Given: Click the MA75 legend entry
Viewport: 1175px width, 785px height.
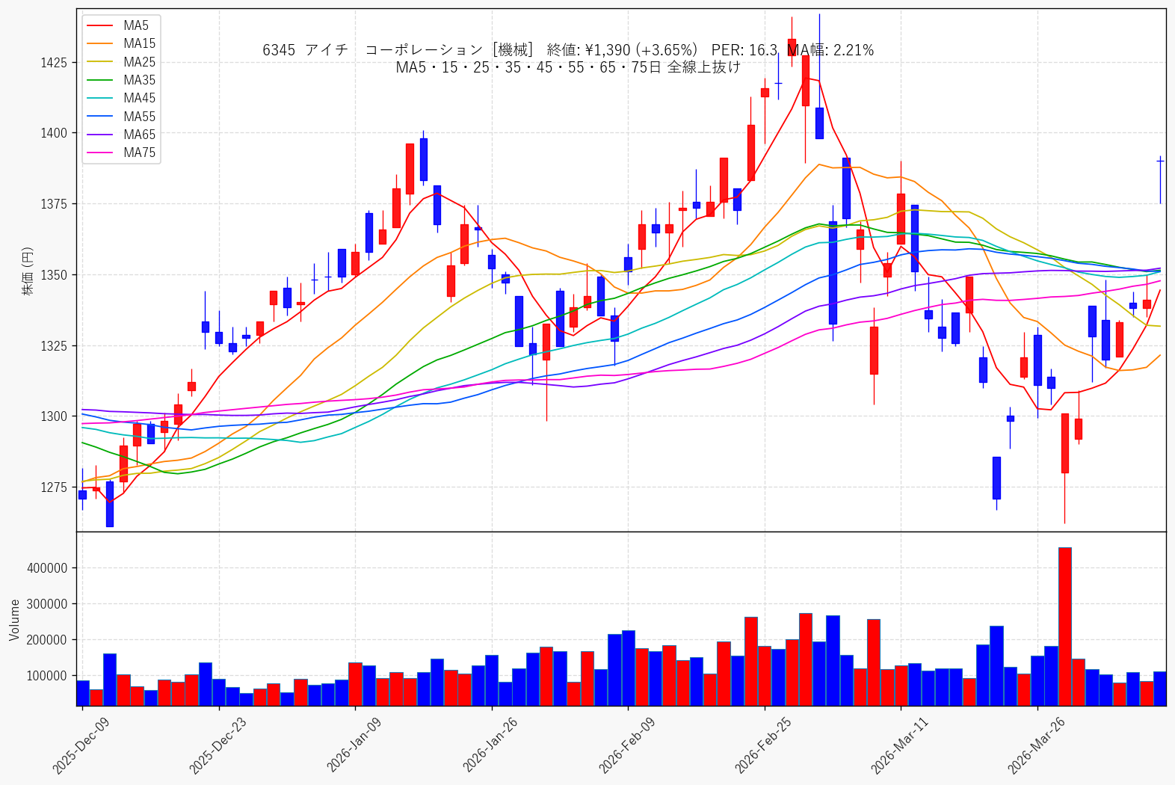Looking at the screenshot, I should click(121, 153).
